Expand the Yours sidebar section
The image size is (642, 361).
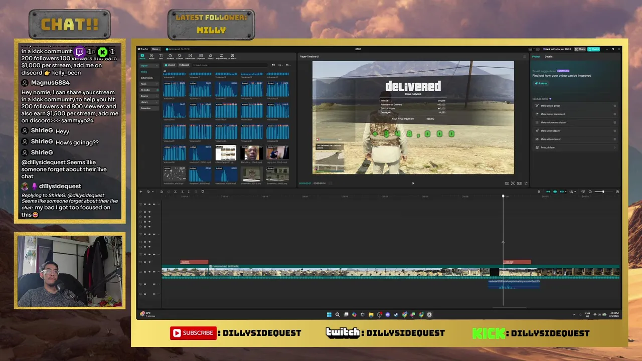[149, 84]
